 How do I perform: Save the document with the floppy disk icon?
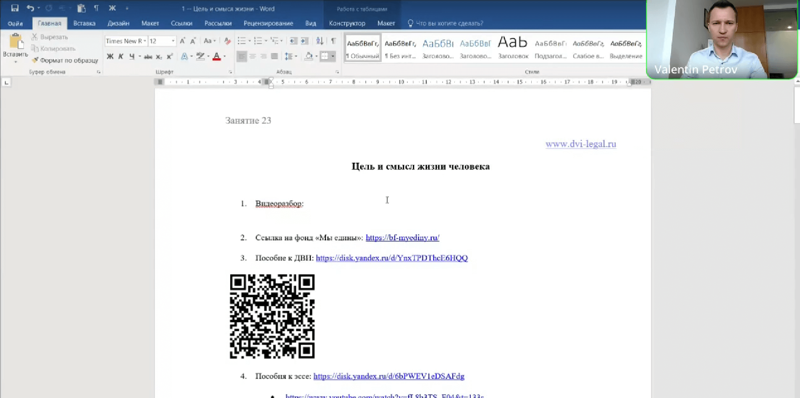[15, 8]
